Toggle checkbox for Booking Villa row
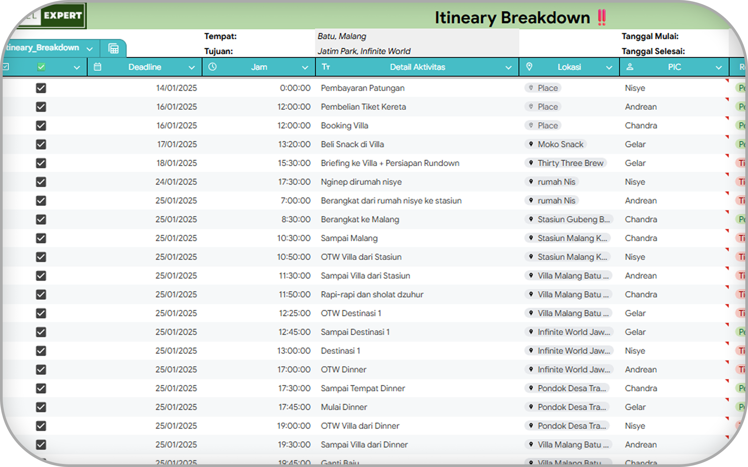748x467 pixels. [41, 125]
